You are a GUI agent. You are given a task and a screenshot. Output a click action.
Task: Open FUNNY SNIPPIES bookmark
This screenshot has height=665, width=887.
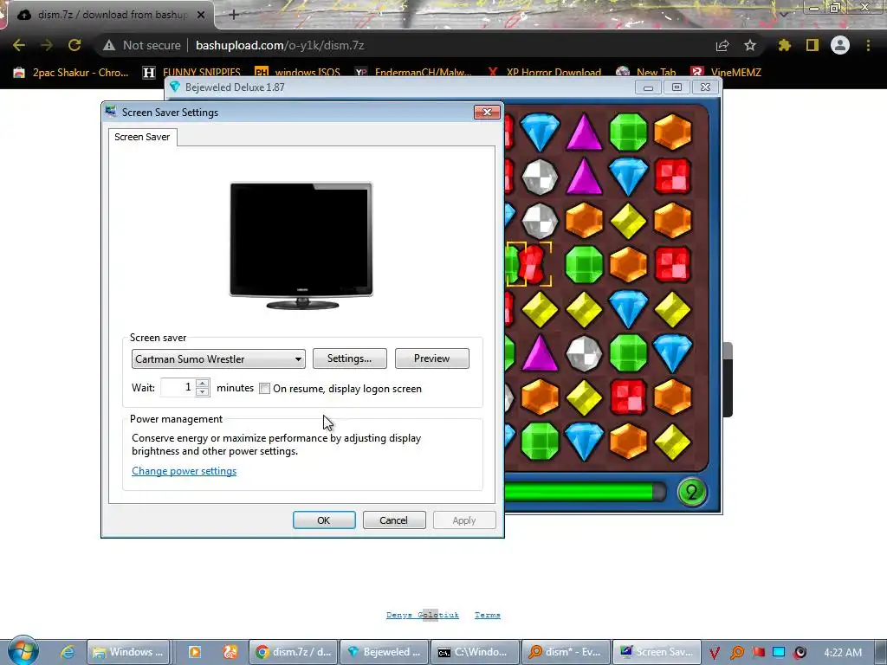click(191, 73)
